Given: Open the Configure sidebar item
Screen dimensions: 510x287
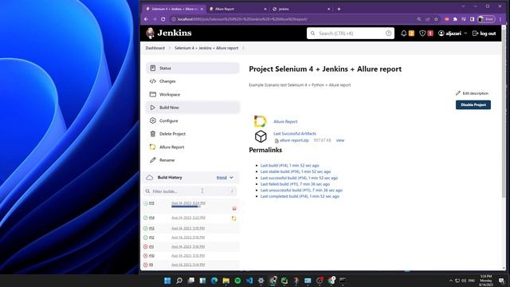Looking at the screenshot, I should pyautogui.click(x=193, y=120).
